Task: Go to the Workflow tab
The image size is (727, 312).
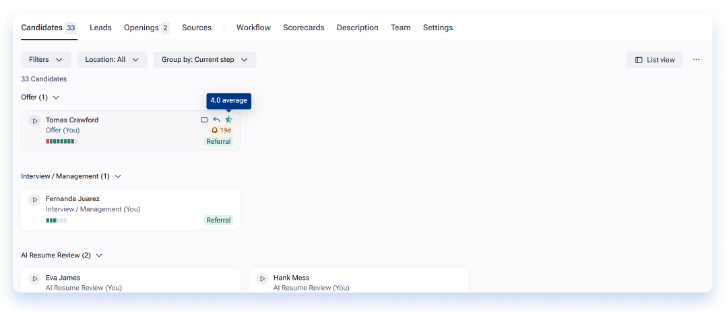Action: [253, 28]
